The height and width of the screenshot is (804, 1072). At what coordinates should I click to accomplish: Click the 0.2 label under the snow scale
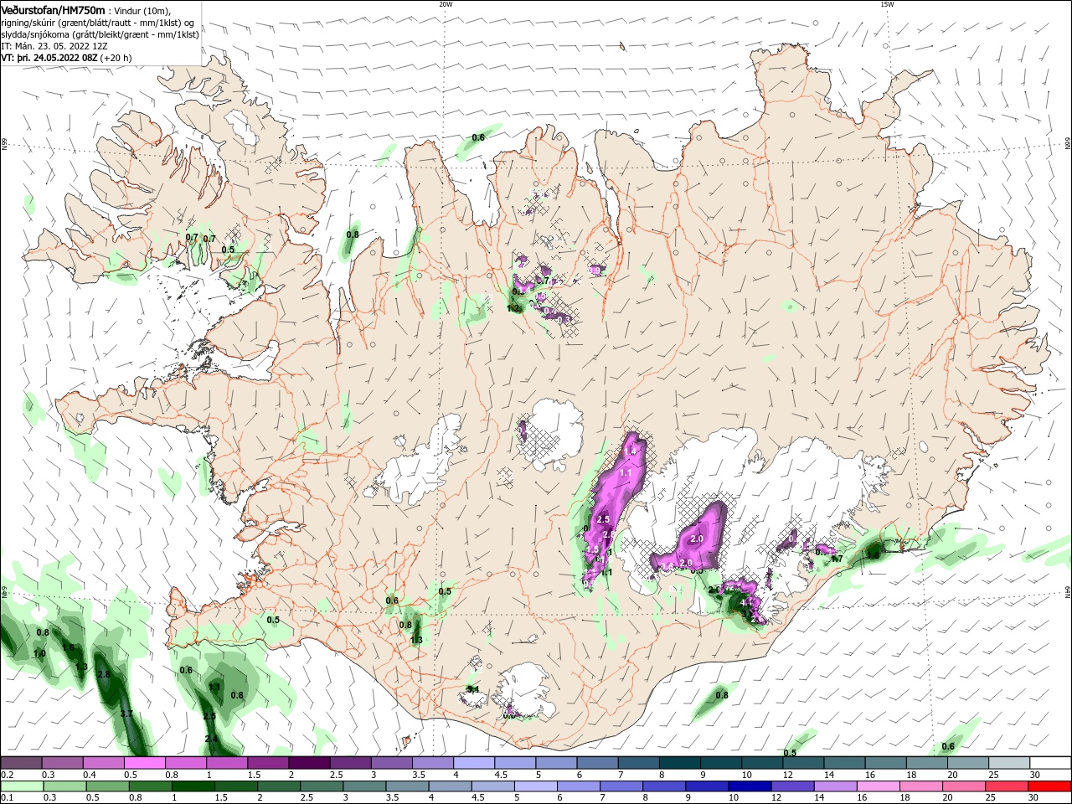tap(7, 775)
